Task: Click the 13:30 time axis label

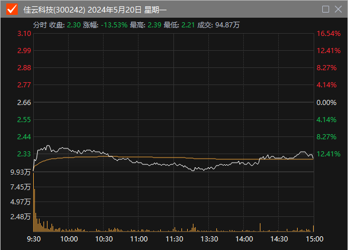Action: pyautogui.click(x=209, y=239)
